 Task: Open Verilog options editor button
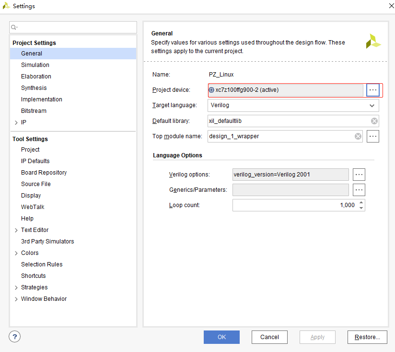tap(359, 175)
